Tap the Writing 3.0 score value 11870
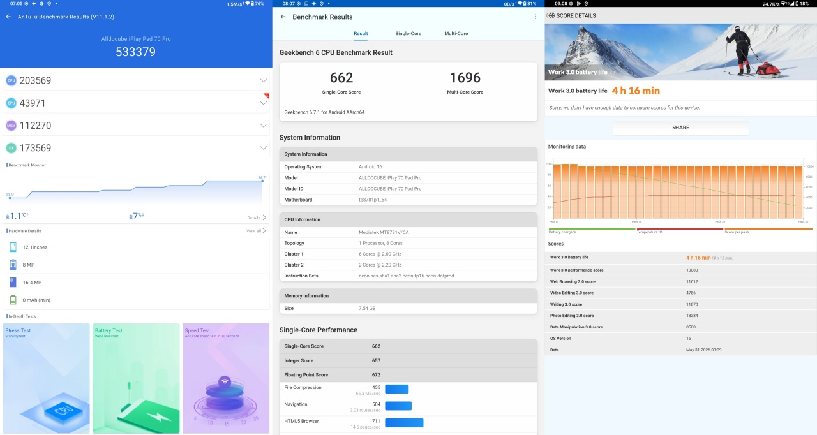 point(693,304)
